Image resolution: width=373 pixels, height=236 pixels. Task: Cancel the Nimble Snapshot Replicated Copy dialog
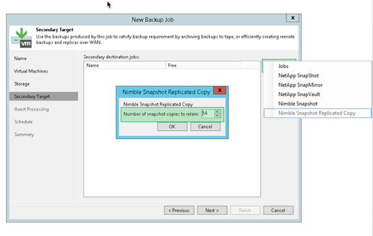[x=205, y=126]
